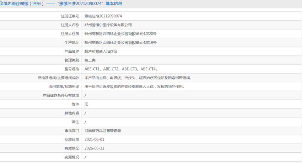302x163 pixels.
Task: Select the label 审批部门
Action: click(x=72, y=131)
